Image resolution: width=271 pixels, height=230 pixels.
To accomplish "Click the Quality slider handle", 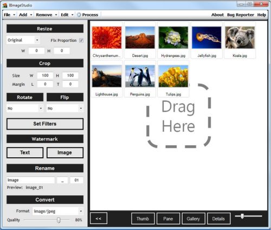I will pos(59,220).
